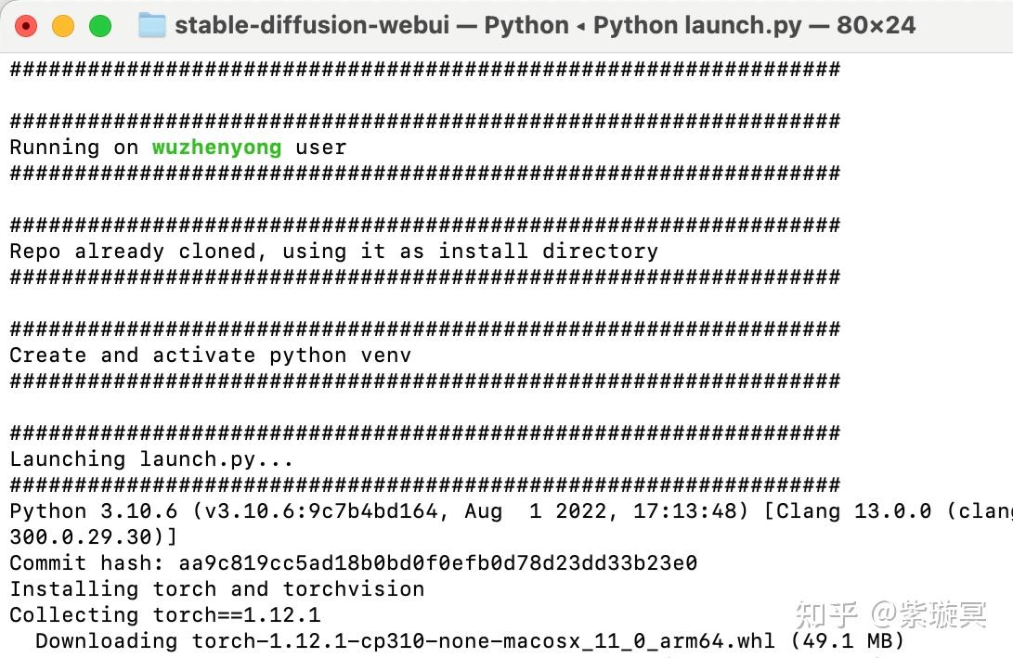Click the "Installing torch and torchvision" line
Image resolution: width=1013 pixels, height=658 pixels.
click(217, 589)
